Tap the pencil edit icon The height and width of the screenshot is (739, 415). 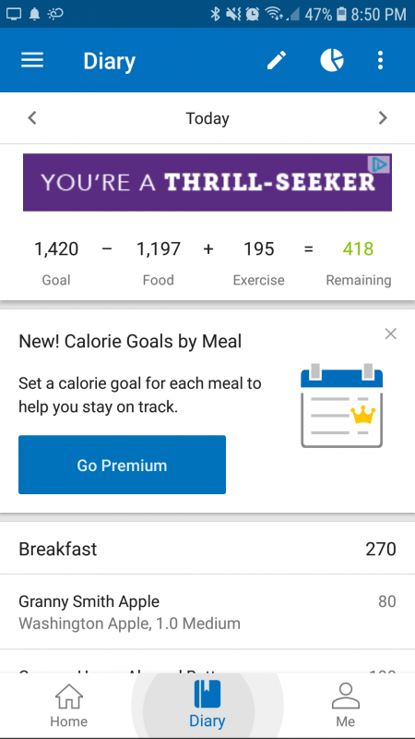(277, 60)
